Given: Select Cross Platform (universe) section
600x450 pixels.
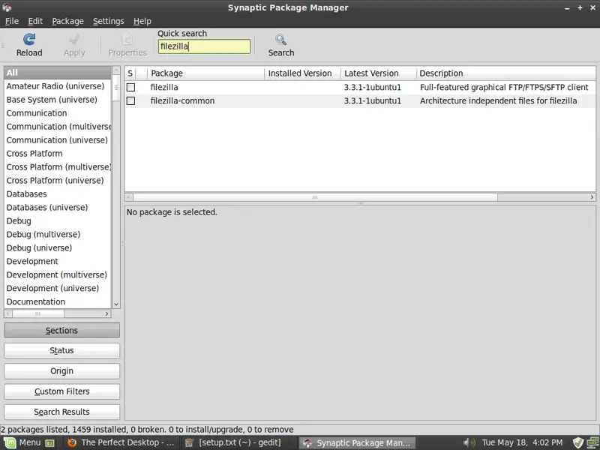Looking at the screenshot, I should point(58,180).
